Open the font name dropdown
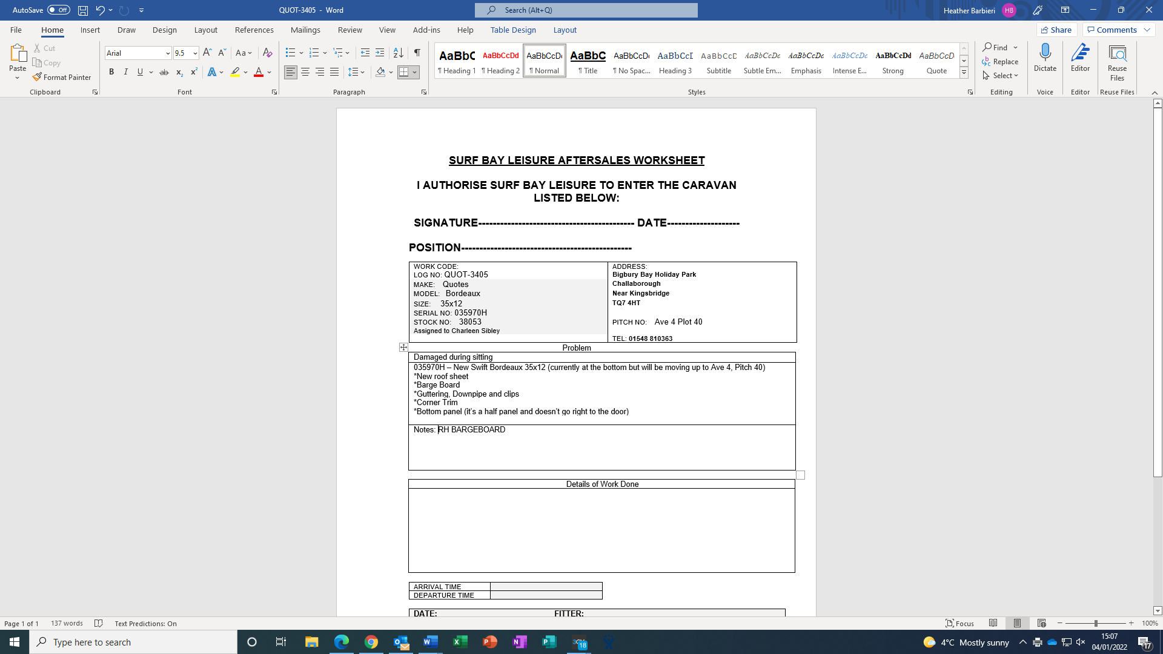 click(168, 53)
